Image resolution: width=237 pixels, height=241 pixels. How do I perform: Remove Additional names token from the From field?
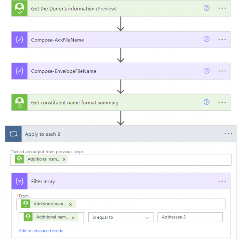[70, 204]
